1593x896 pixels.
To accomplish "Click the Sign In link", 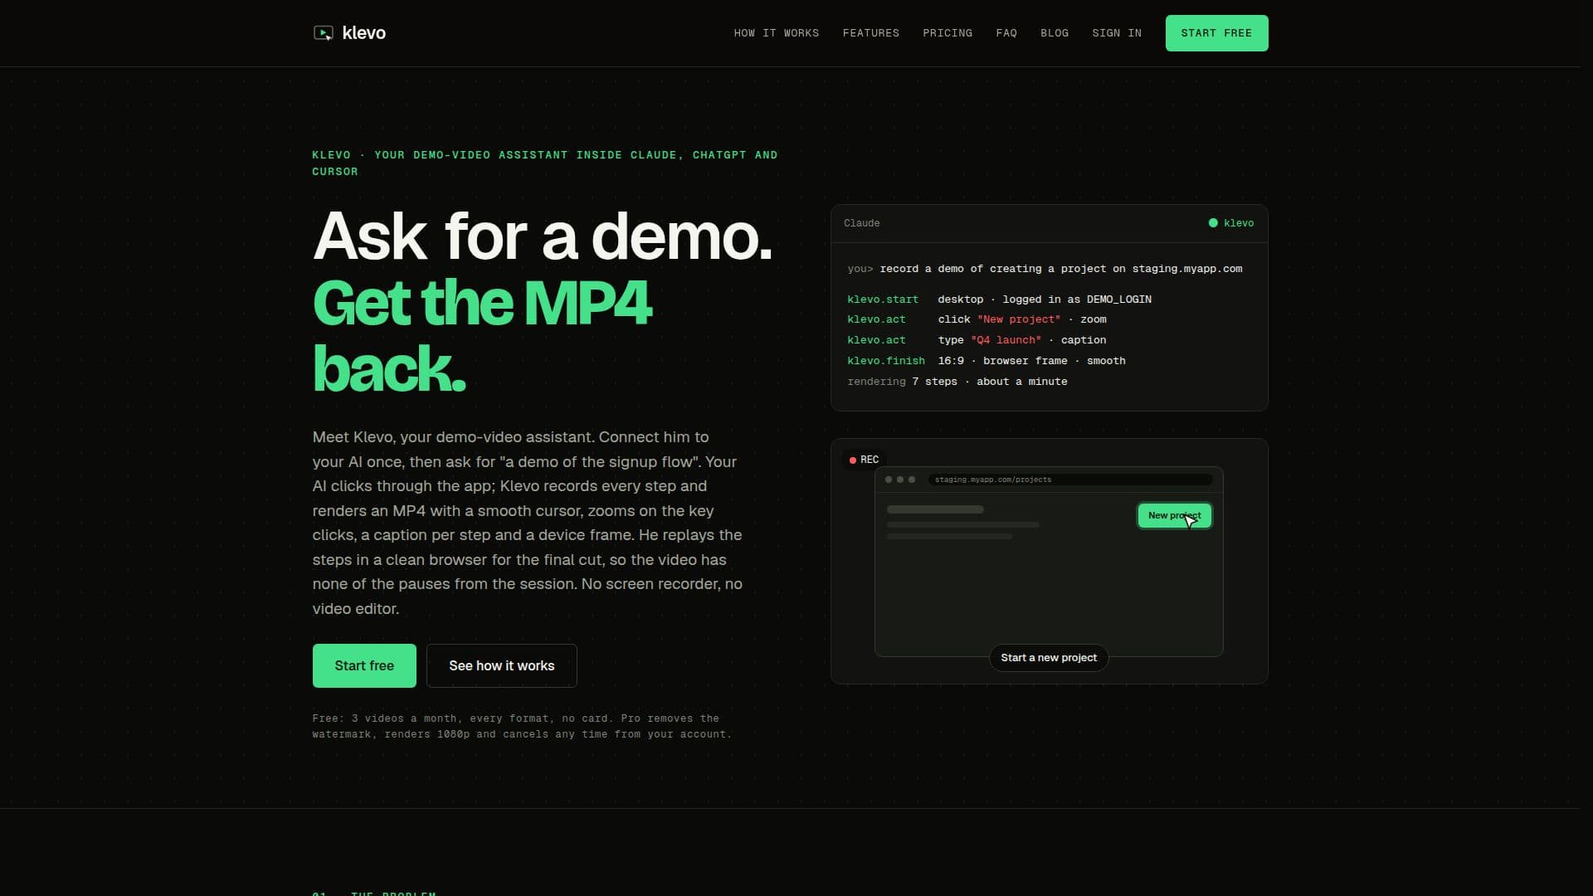I will (1117, 33).
